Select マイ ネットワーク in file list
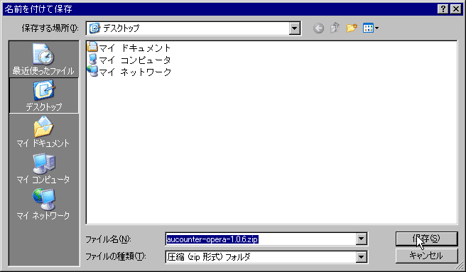466x272 pixels. [x=129, y=72]
